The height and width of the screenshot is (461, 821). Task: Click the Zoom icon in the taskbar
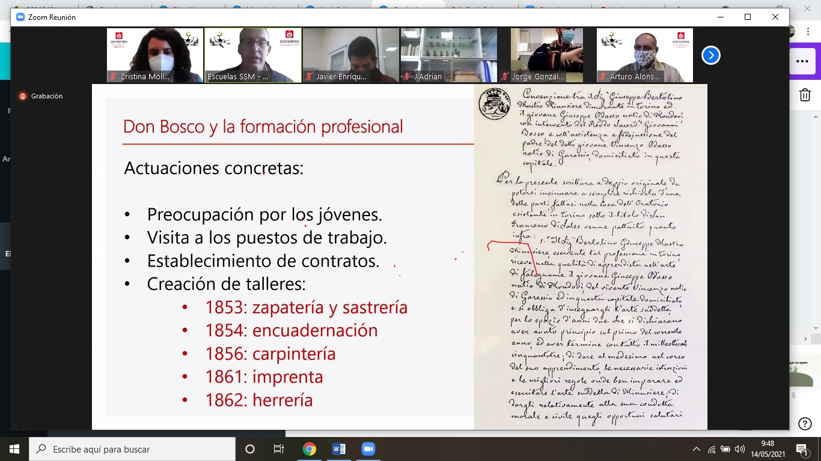(x=368, y=449)
